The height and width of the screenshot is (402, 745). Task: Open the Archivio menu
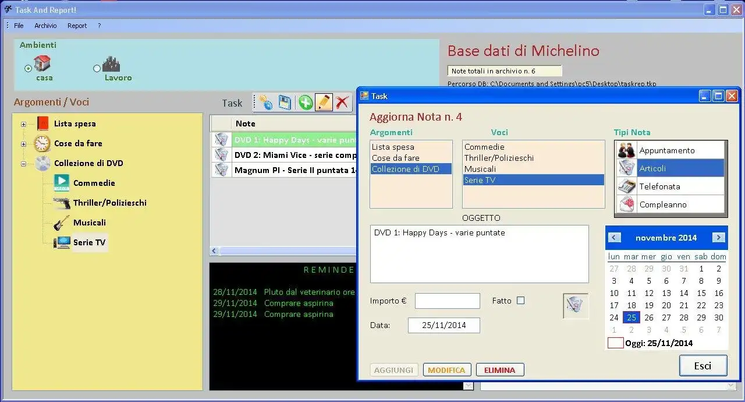coord(45,26)
